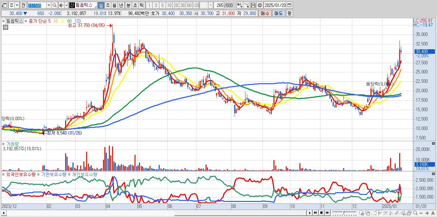This screenshot has width=437, height=217.
Task: Click the overlapping windows icon in bottom toolbar
Action: click(x=368, y=213)
